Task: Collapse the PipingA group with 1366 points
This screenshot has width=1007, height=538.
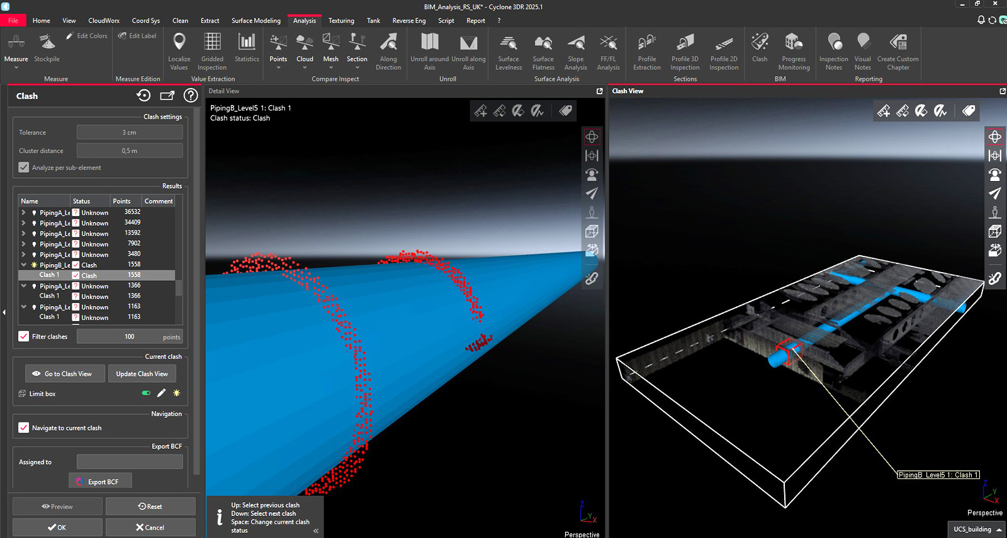Action: pos(24,285)
